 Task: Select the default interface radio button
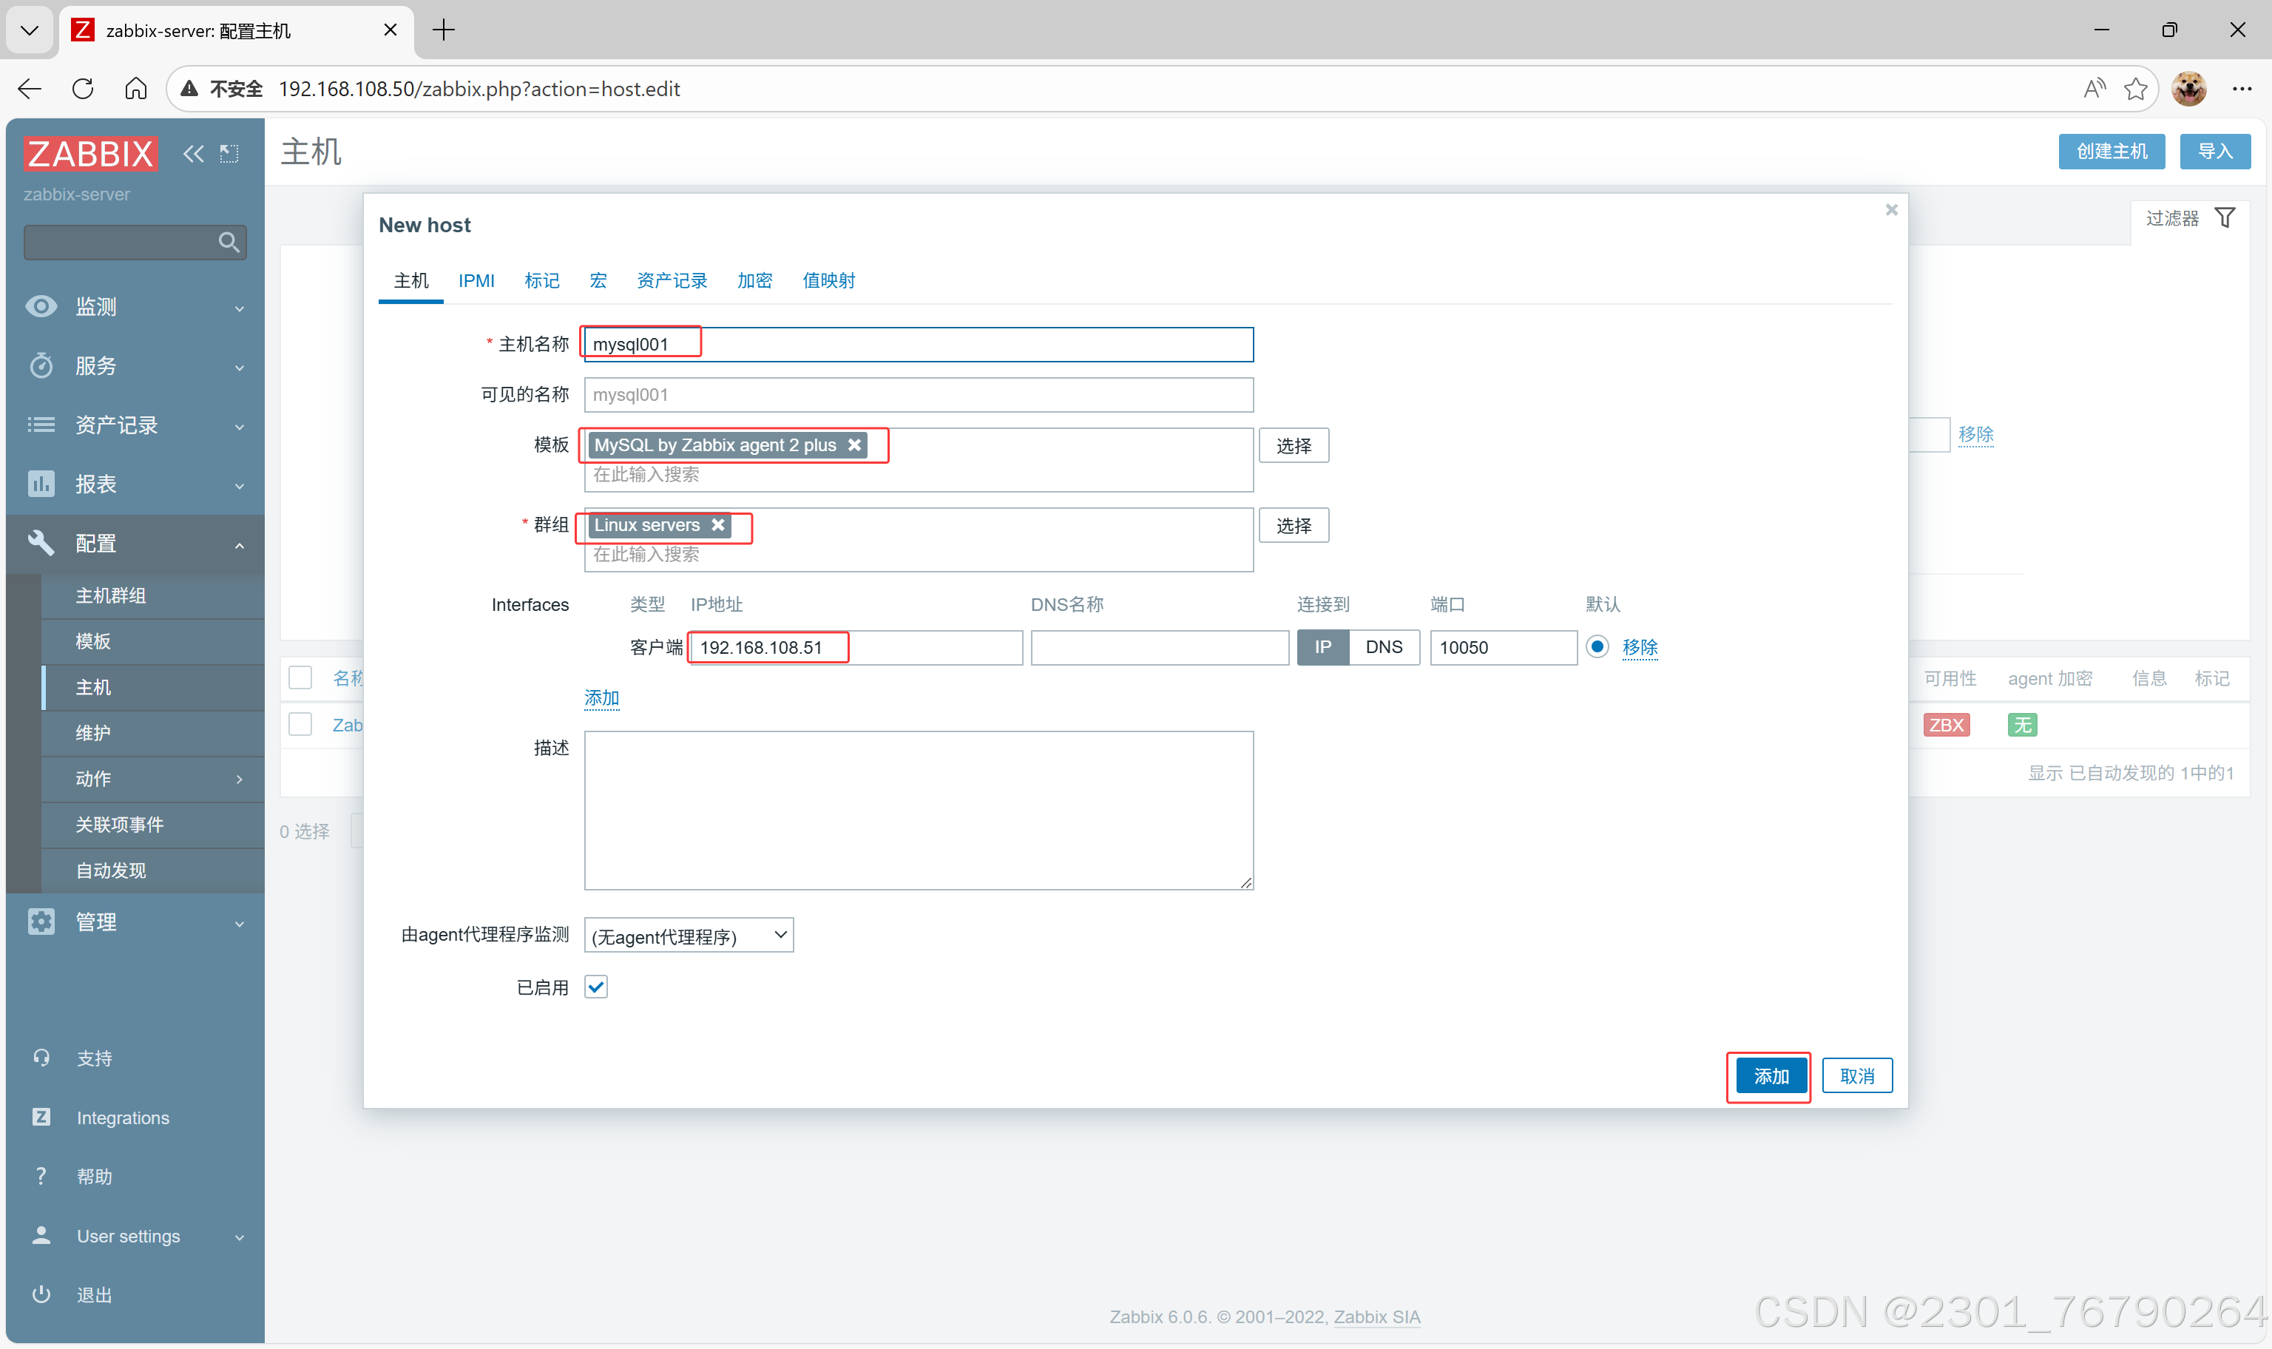click(x=1597, y=647)
